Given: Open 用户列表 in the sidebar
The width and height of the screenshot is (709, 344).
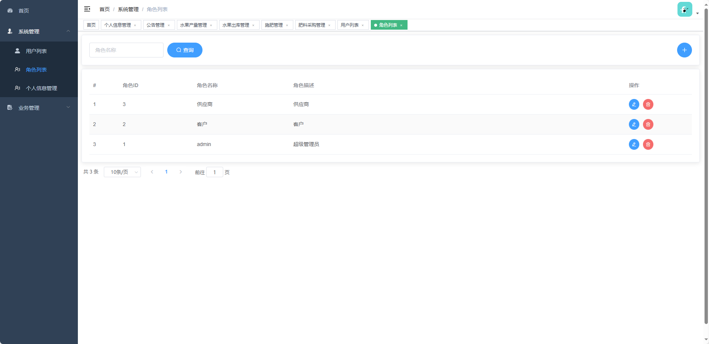Looking at the screenshot, I should click(36, 51).
